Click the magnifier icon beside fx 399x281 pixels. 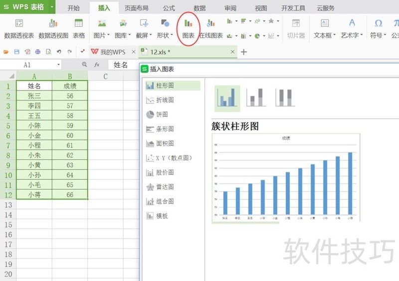(84, 65)
